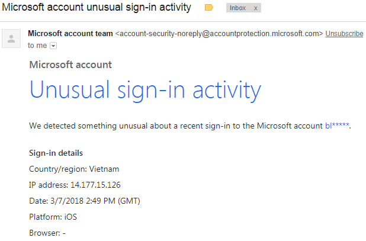Remove the Inbox label with x
This screenshot has width=366, height=241.
tap(256, 8)
